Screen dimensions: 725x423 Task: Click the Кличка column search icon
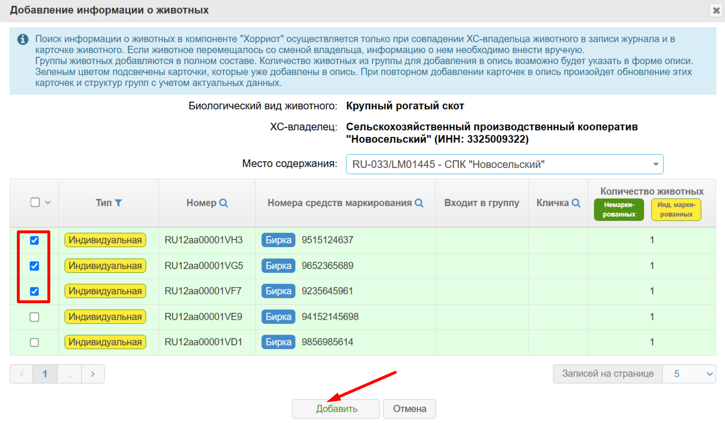tap(576, 203)
